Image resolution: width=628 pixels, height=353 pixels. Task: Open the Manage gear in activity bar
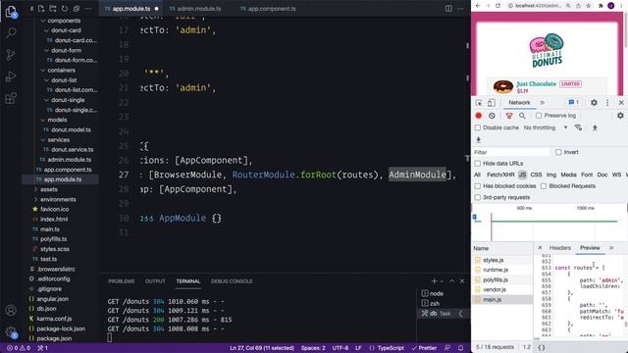pos(11,331)
